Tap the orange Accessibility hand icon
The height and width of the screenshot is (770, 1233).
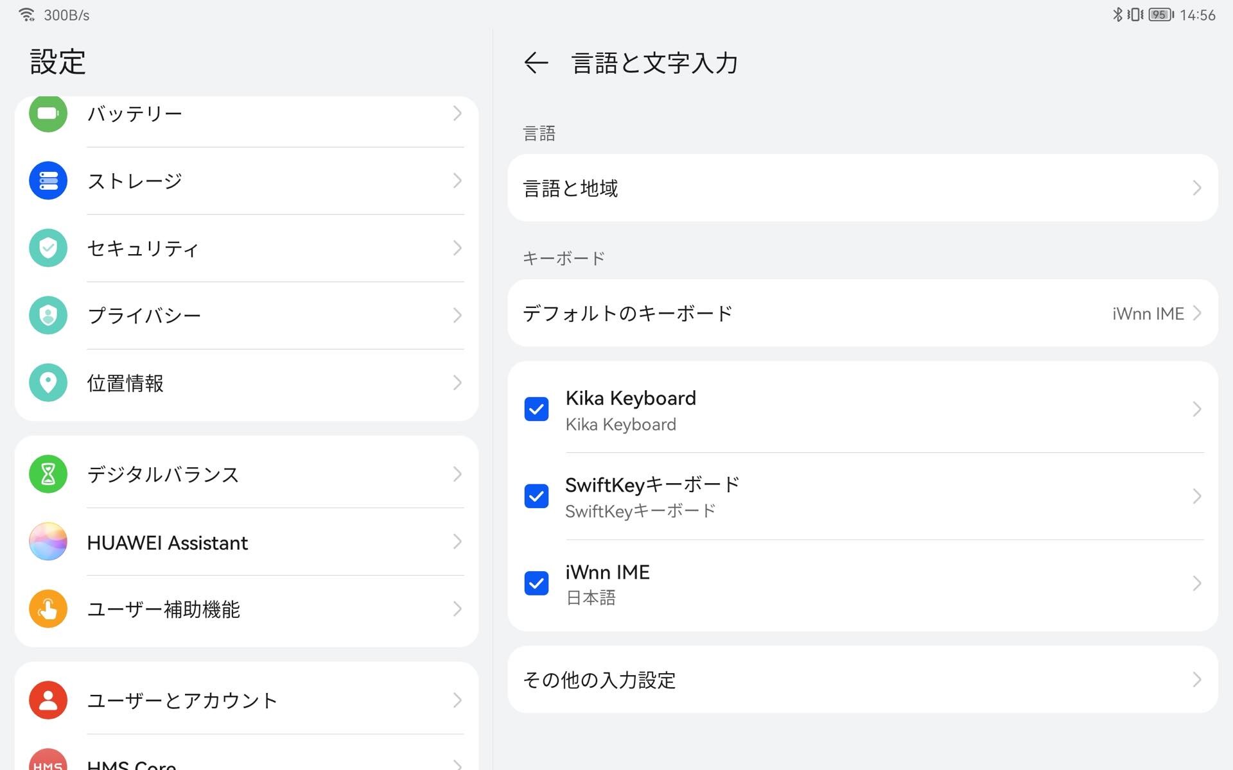[48, 609]
